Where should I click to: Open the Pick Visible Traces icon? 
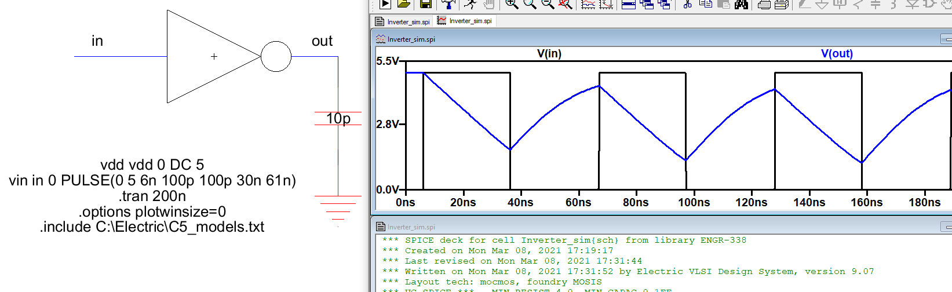[588, 5]
